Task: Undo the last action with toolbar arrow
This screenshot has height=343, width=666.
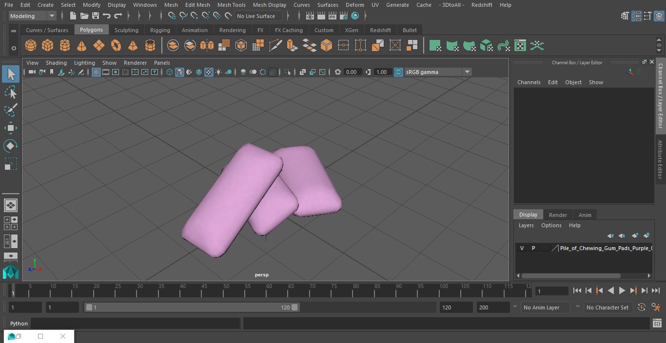Action: pyautogui.click(x=107, y=16)
